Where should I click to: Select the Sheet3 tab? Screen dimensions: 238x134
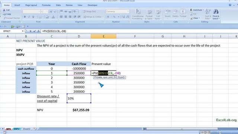[x=26, y=129]
